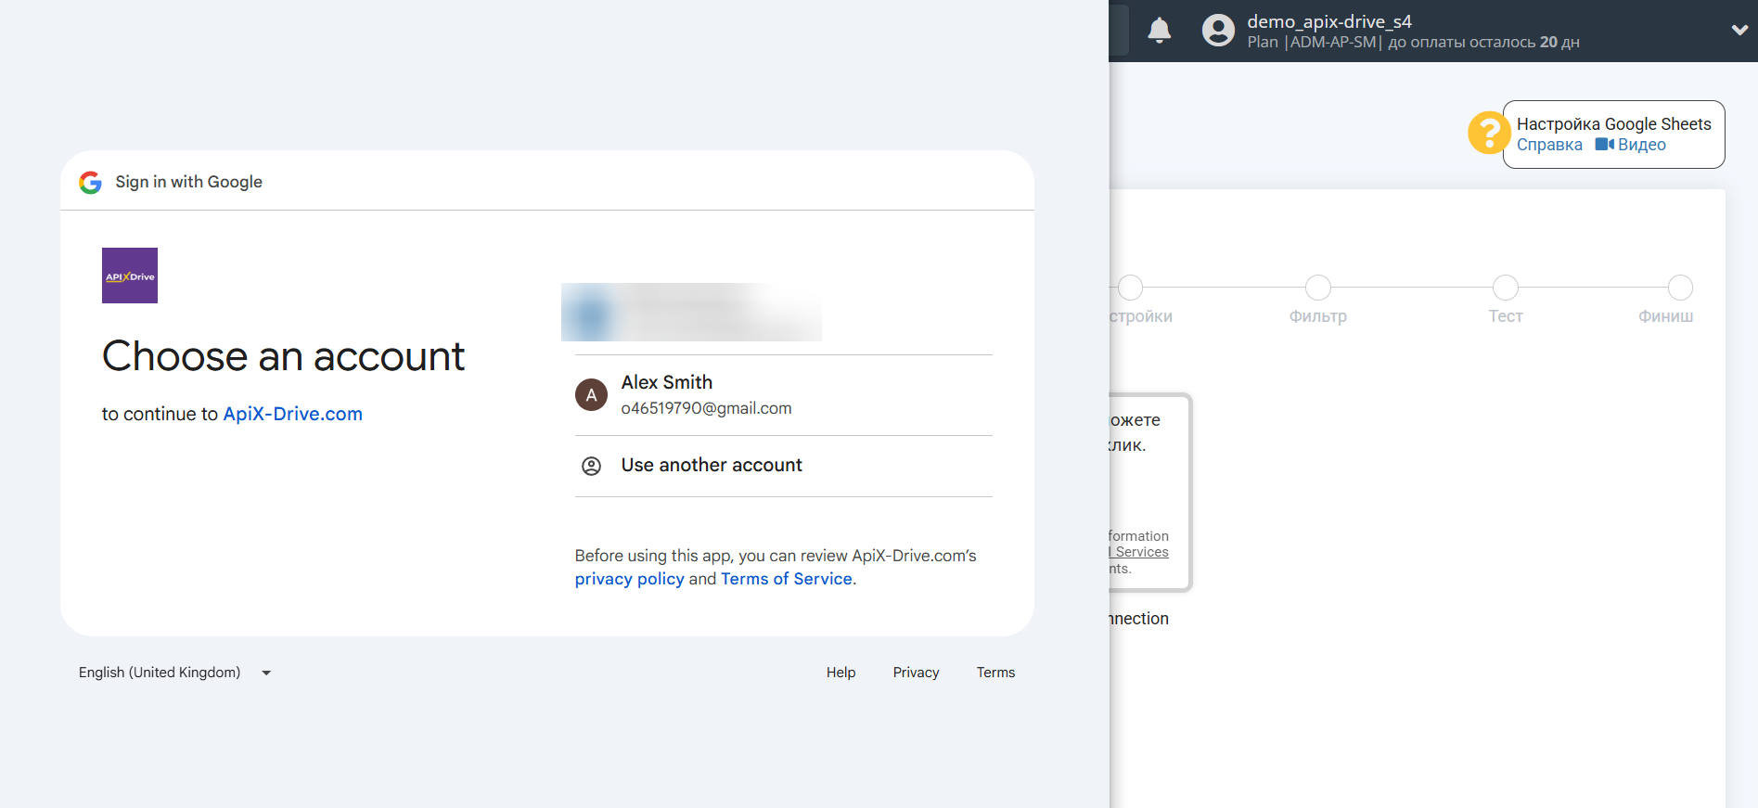Open the ApiX-Drive.com link
Viewport: 1758px width, 808px height.
click(292, 414)
